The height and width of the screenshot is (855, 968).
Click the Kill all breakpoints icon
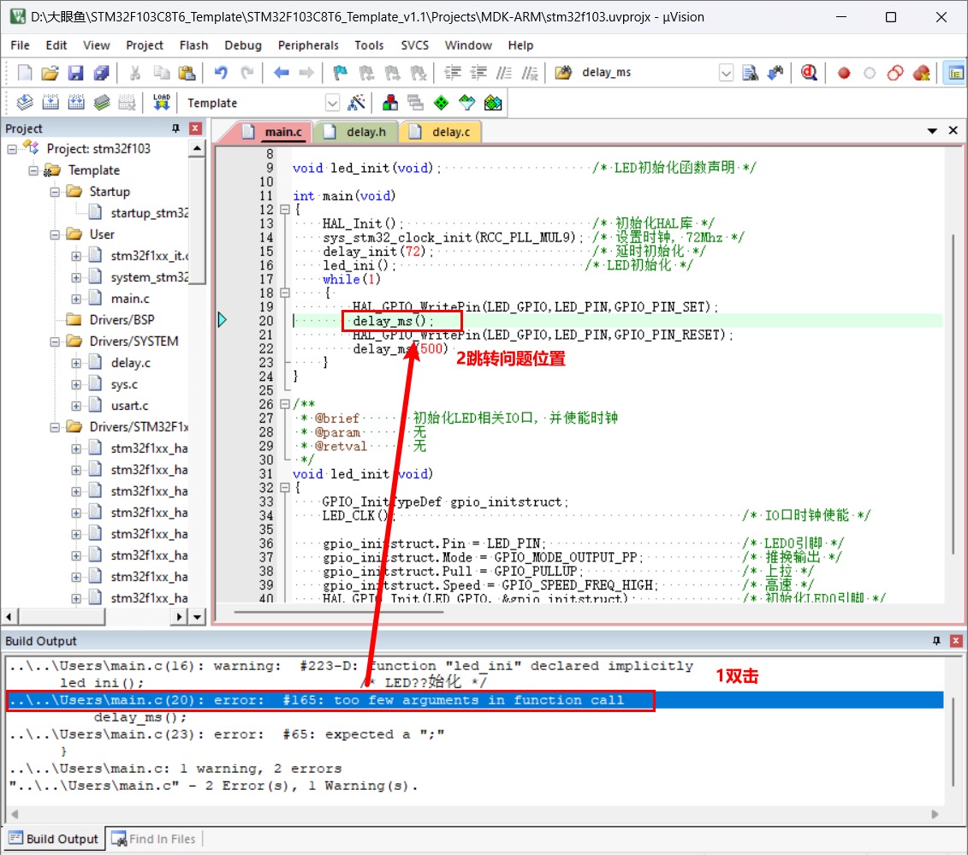pos(921,73)
